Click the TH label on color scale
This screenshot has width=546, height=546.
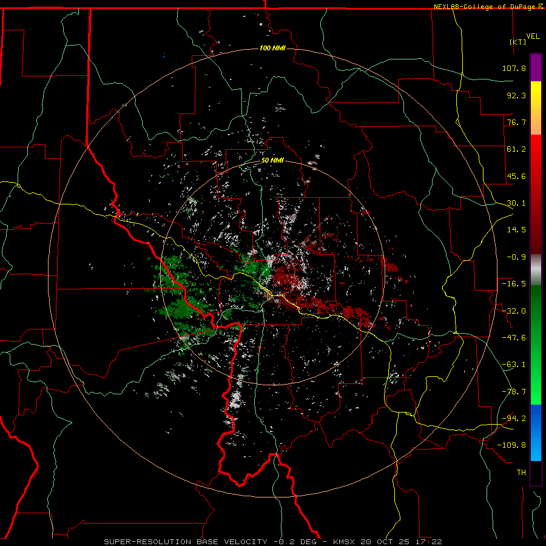521,473
